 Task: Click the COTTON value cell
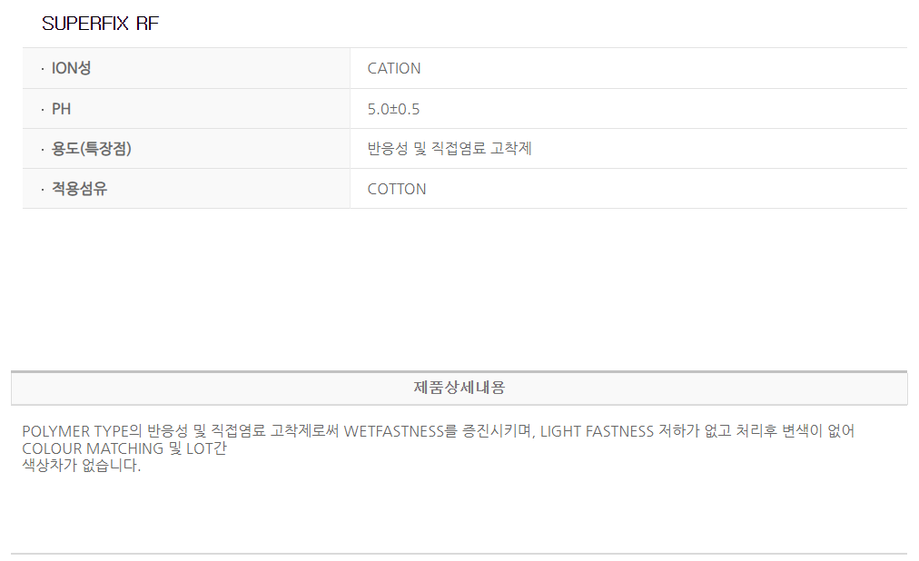[x=397, y=189]
